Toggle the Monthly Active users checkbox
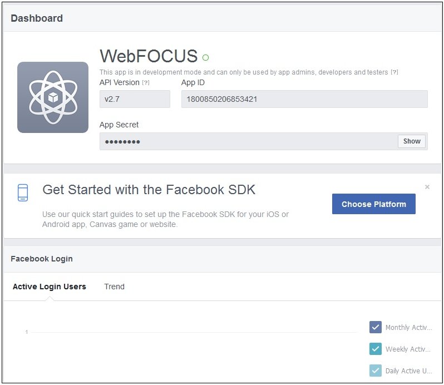The width and height of the screenshot is (444, 385). click(x=375, y=327)
